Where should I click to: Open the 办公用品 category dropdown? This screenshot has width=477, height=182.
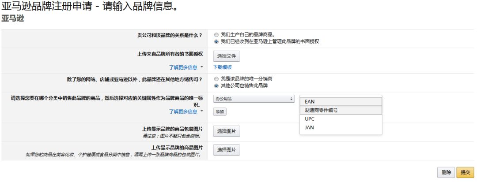pos(254,99)
